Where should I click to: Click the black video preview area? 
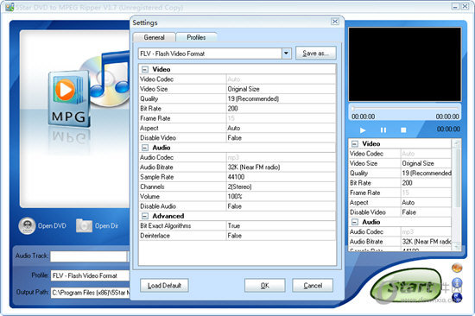pos(405,65)
